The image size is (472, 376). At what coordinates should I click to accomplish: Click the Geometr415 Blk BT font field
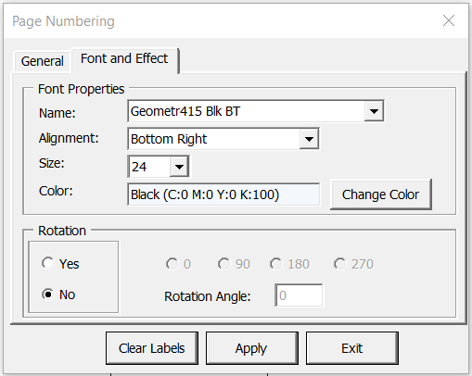pyautogui.click(x=246, y=111)
